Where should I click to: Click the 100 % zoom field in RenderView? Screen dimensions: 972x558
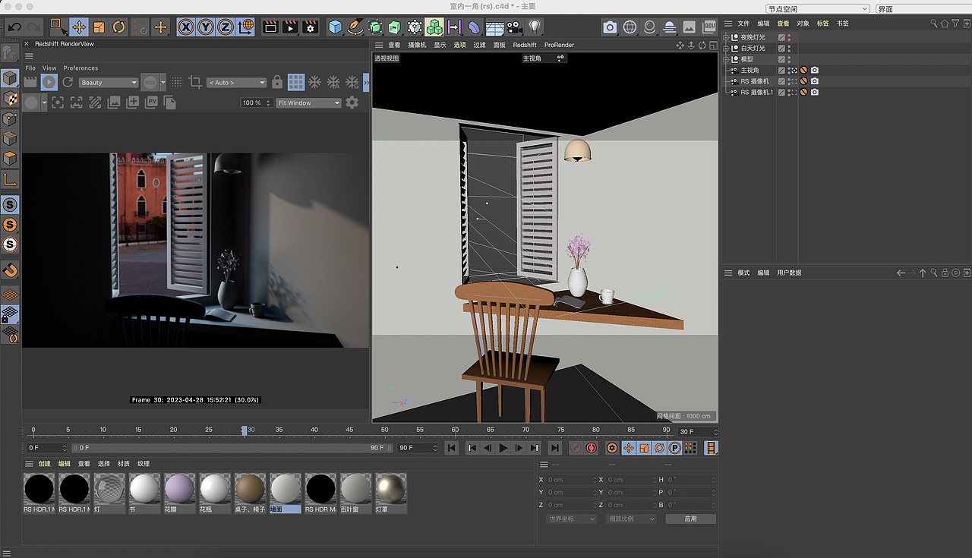pyautogui.click(x=255, y=103)
